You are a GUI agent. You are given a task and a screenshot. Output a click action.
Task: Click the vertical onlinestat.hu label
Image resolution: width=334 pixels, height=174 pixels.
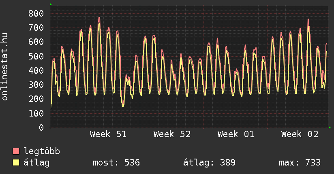coord(5,68)
